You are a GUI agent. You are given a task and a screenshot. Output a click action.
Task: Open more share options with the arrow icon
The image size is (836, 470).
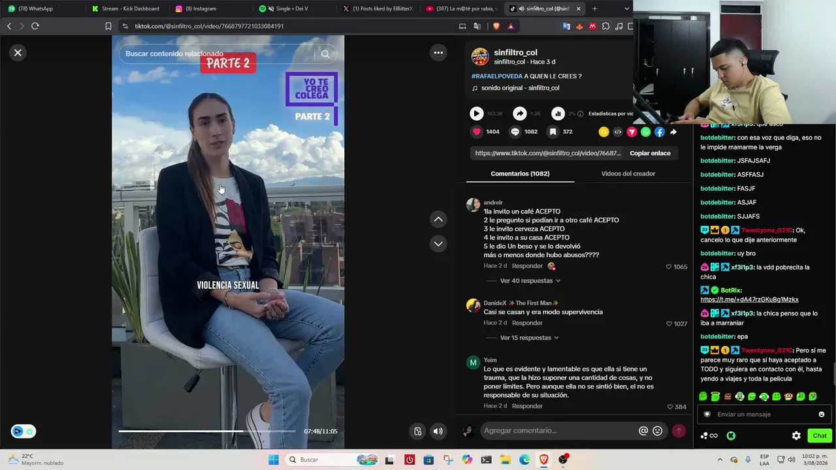pos(673,132)
